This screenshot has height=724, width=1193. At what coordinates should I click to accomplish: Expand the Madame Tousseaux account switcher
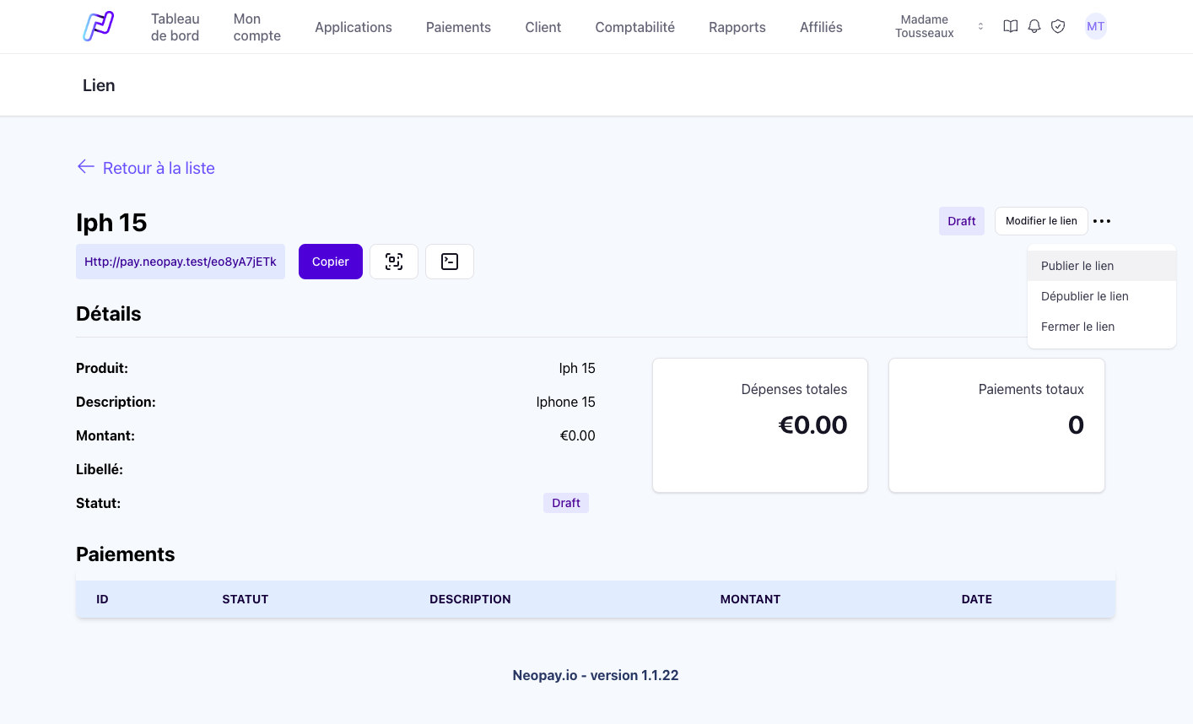[939, 27]
